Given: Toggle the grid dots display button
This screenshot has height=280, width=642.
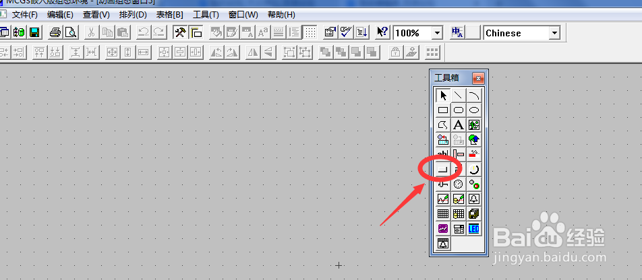Looking at the screenshot, I should click(x=310, y=32).
